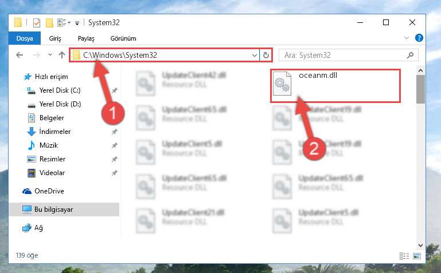Open the Customize Quick Access Toolbar dropdown
441x273 pixels.
[x=77, y=23]
